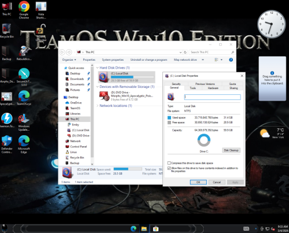This screenshot has width=289, height=233.
Task: Switch to the Tools tab
Action: coord(193,88)
